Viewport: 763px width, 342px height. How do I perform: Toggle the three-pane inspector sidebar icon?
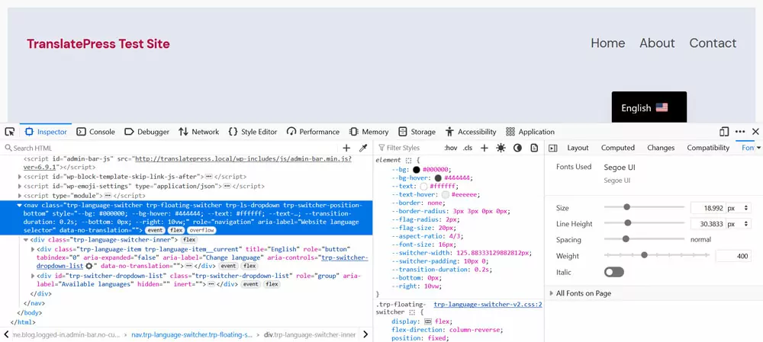[x=552, y=149]
